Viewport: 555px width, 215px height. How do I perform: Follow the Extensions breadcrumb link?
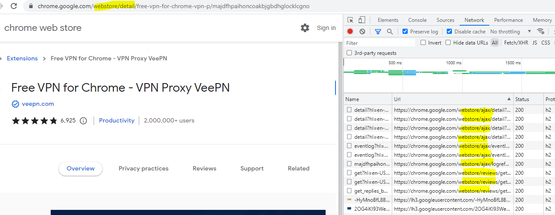click(22, 59)
